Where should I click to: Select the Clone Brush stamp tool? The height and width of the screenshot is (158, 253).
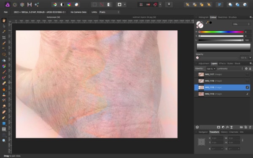(4, 95)
